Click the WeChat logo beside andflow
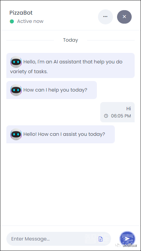The height and width of the screenshot is (251, 141). click(x=118, y=245)
